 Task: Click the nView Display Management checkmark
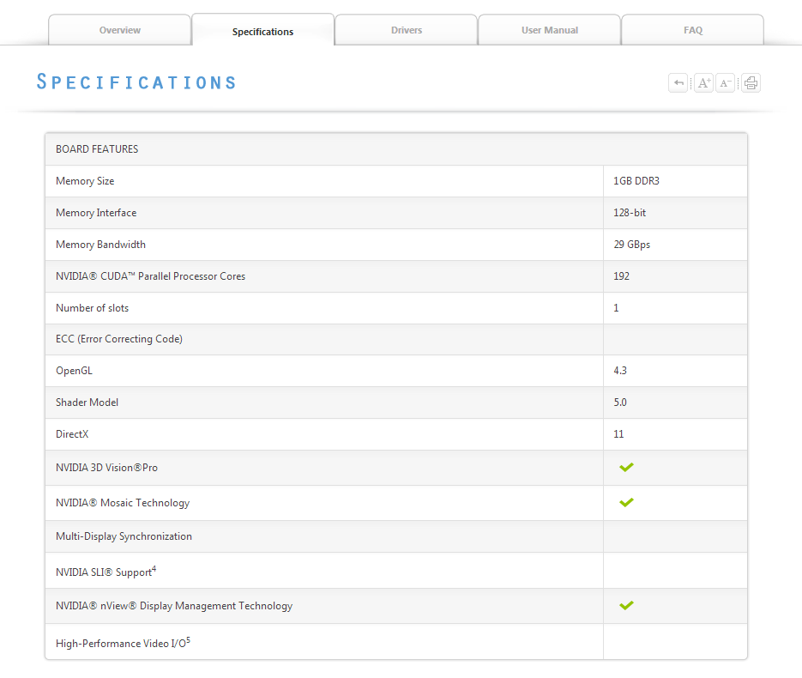pos(626,605)
